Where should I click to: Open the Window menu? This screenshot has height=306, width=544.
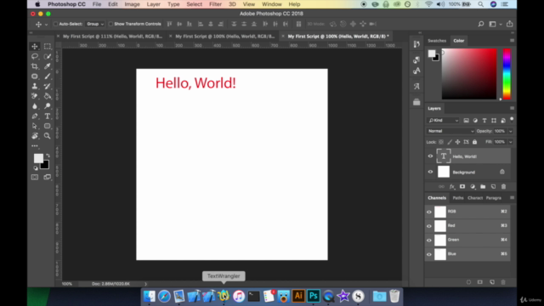coord(272,4)
